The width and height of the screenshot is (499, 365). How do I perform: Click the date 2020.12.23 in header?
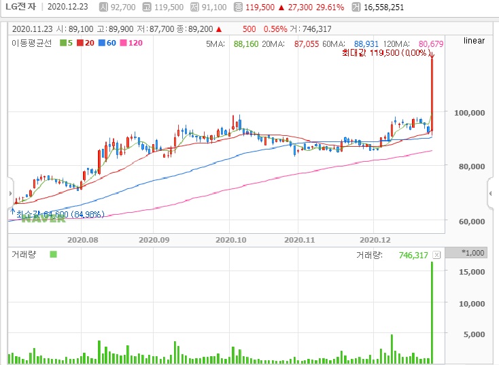click(x=67, y=7)
